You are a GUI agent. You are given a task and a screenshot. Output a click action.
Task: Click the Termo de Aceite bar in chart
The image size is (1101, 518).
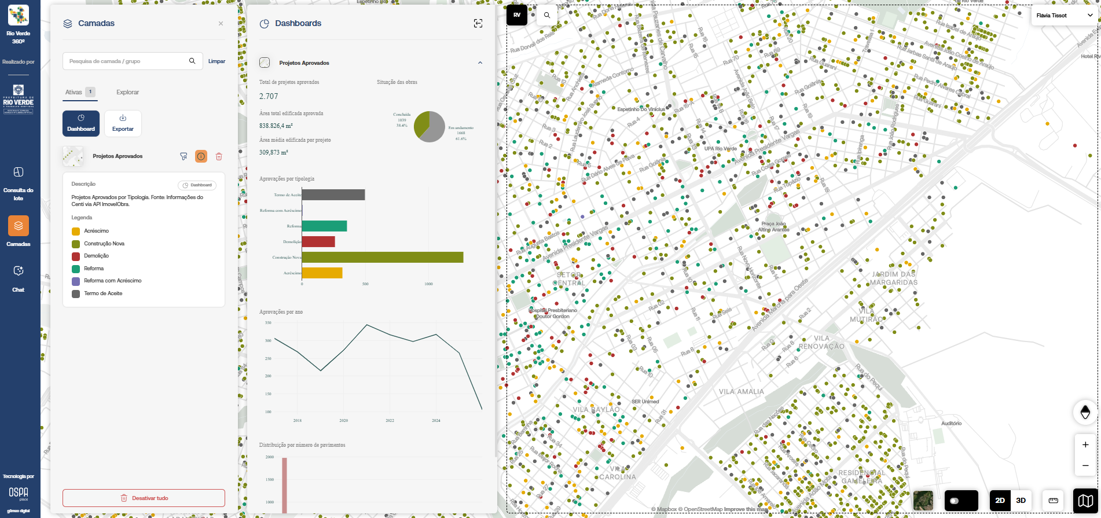[333, 194]
